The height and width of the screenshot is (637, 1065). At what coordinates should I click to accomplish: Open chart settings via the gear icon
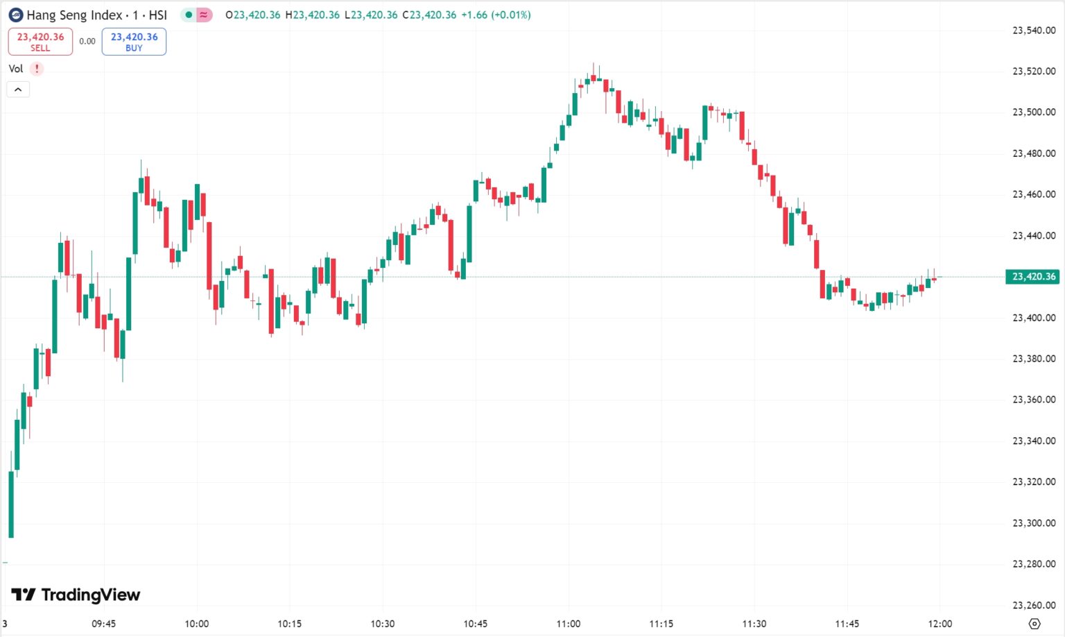pos(1034,624)
